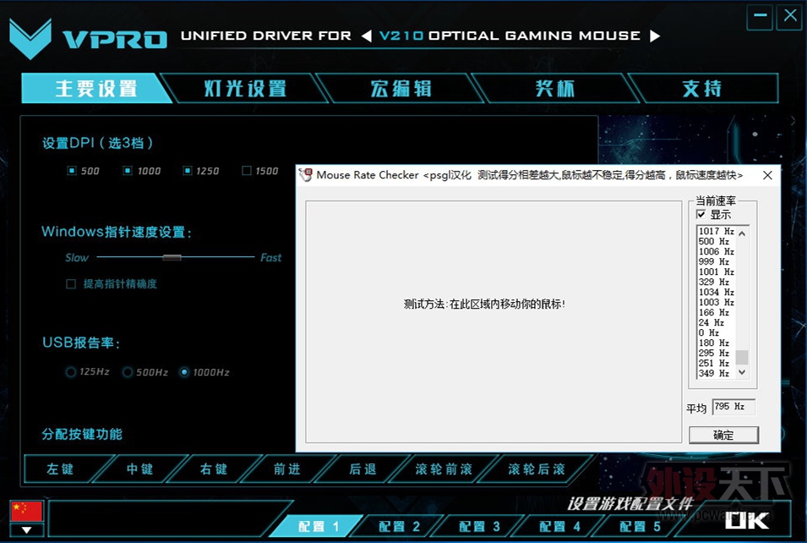This screenshot has width=807, height=543.
Task: Click Mouse Rate Checker title bar icon
Action: [306, 174]
